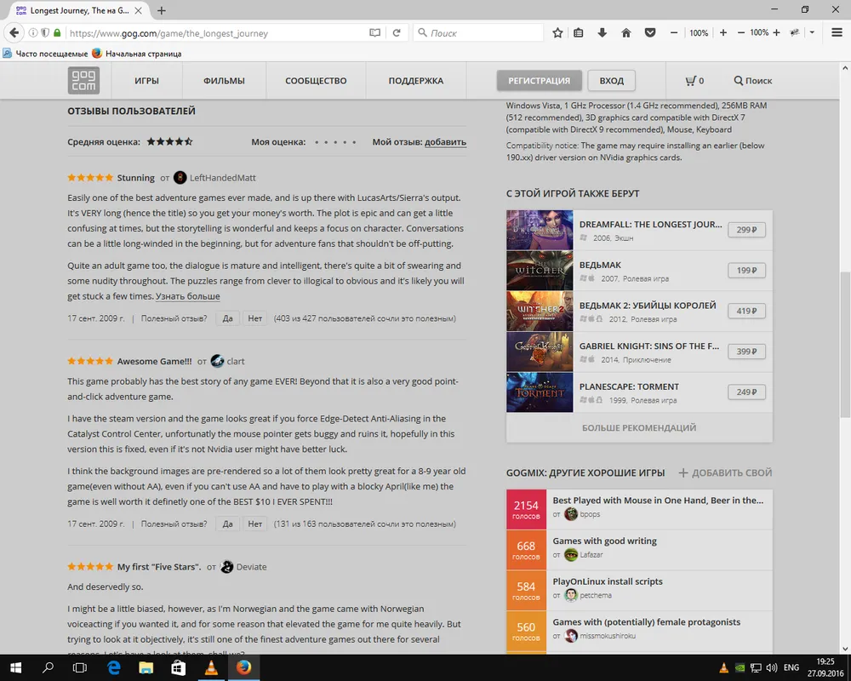Open the Ведьмак Witcher thumbnail

(540, 271)
